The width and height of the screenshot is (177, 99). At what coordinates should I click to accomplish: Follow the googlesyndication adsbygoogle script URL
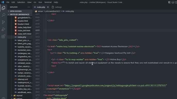pyautogui.click(x=116, y=85)
